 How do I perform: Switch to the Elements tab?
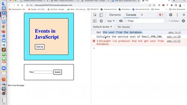coord(115,15)
